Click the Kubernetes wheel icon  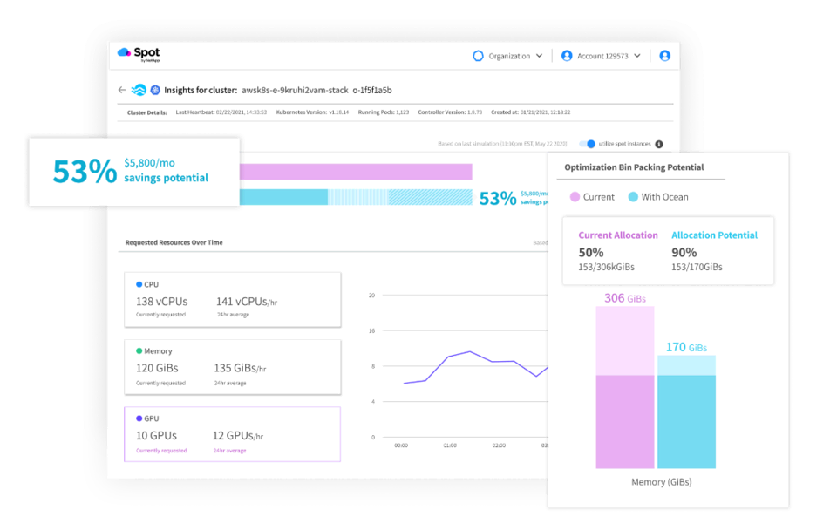pyautogui.click(x=155, y=90)
